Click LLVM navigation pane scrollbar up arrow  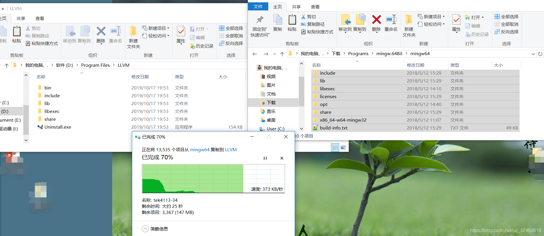(26, 75)
